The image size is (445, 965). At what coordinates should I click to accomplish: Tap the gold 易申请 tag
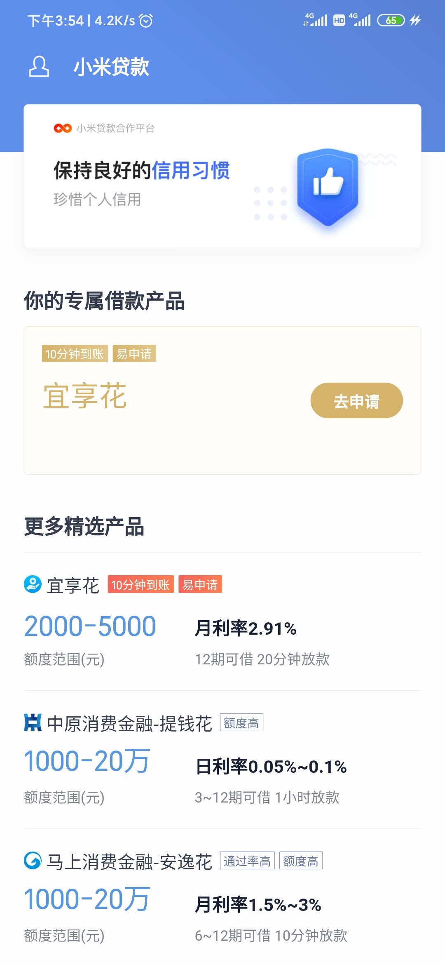click(134, 353)
